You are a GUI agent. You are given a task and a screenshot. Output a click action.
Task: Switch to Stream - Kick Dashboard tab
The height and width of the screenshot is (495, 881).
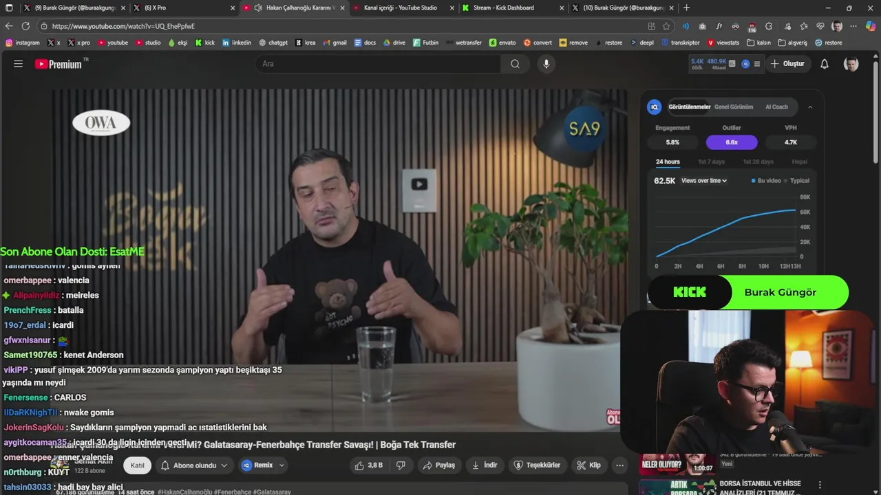(x=512, y=8)
